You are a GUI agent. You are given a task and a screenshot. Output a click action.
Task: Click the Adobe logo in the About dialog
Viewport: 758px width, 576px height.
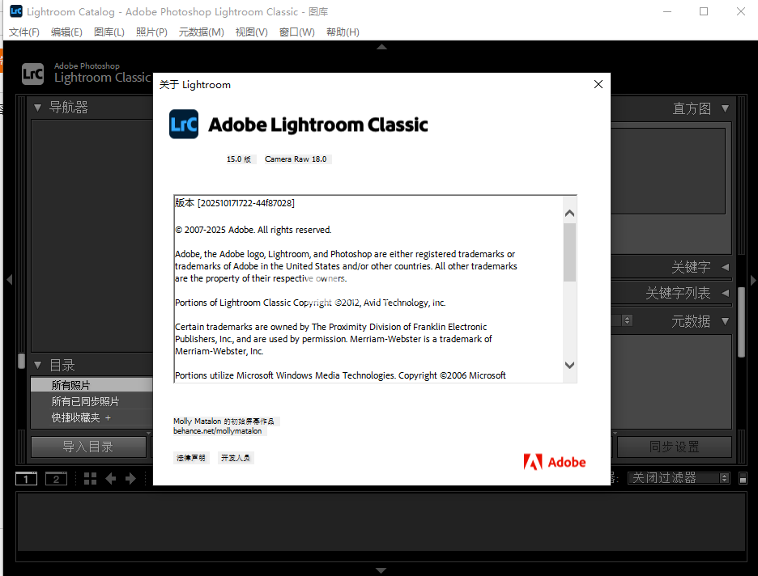pyautogui.click(x=555, y=462)
